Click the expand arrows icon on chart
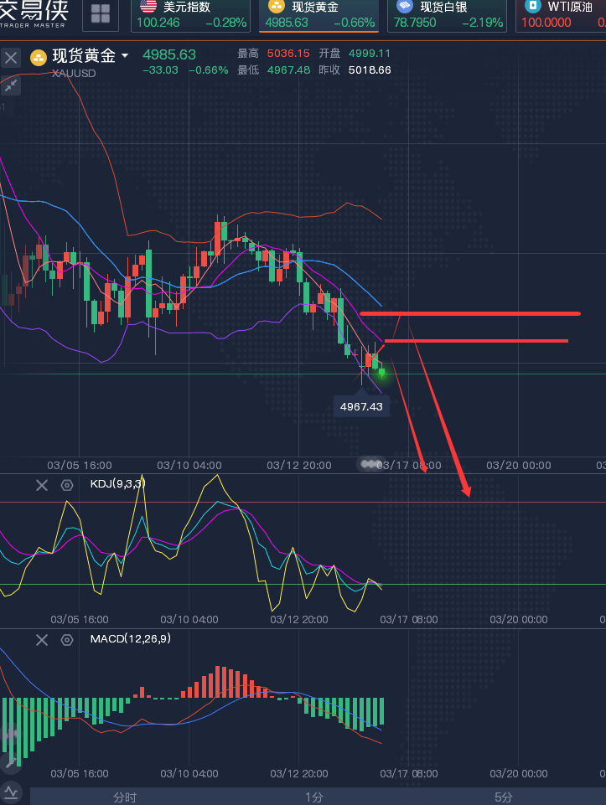 (11, 85)
